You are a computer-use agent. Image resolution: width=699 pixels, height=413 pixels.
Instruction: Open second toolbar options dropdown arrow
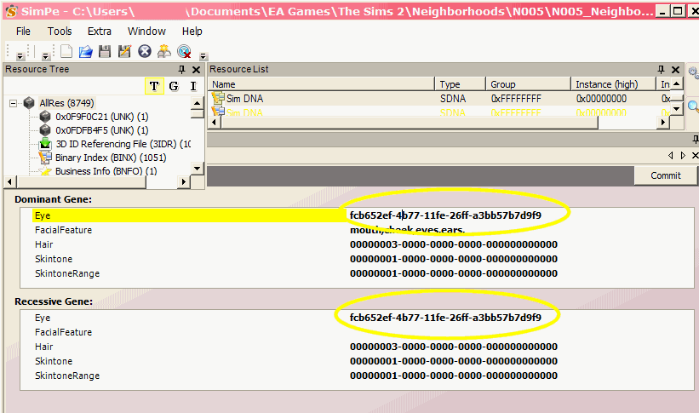(x=45, y=56)
